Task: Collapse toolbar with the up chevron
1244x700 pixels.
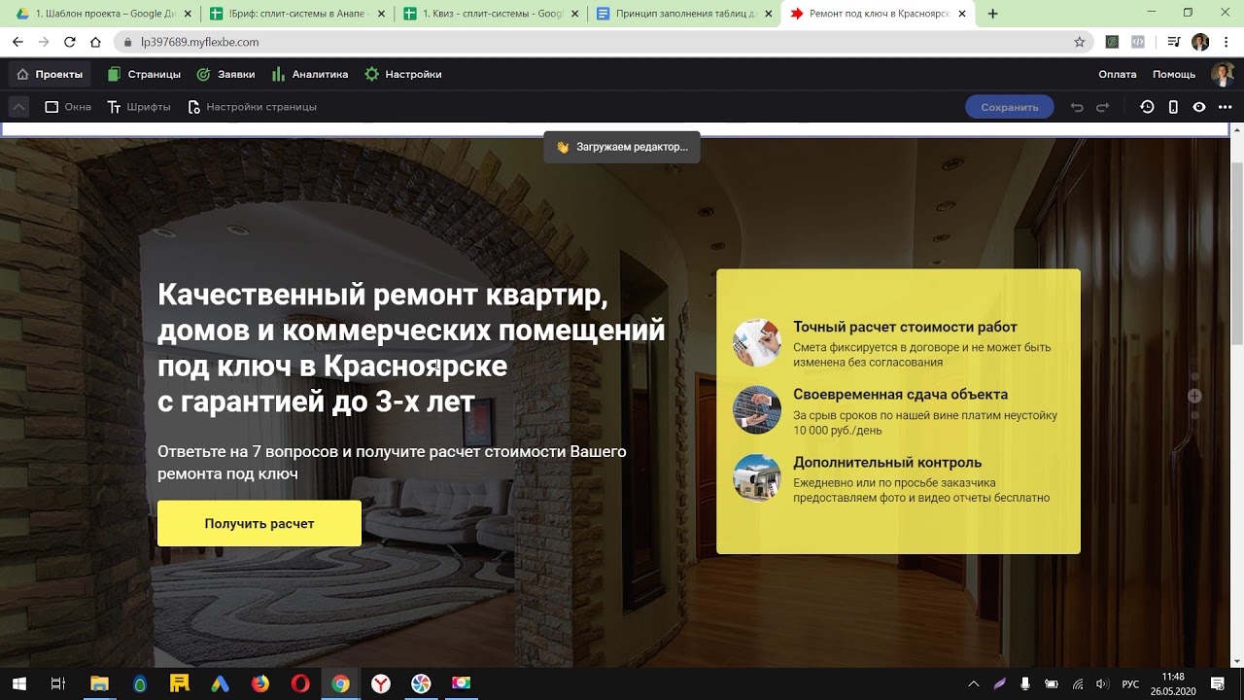Action: pos(18,107)
